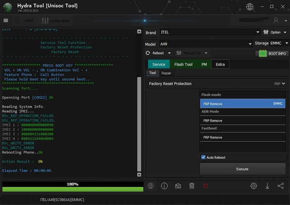Click log line 'Scanning Port....'
This screenshot has width=290, height=205.
(x=20, y=88)
